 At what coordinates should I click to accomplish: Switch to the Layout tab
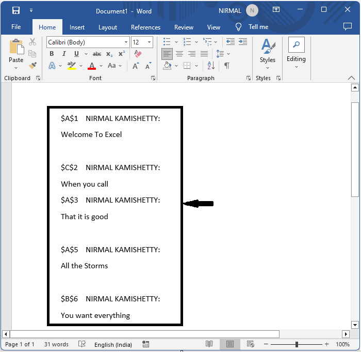[107, 27]
